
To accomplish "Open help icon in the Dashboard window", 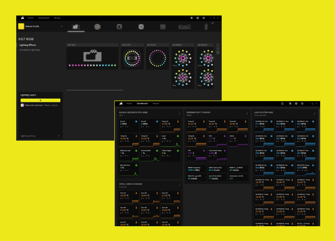I will pyautogui.click(x=296, y=104).
